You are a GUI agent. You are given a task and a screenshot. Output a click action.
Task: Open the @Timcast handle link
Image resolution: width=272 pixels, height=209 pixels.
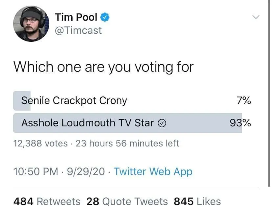coord(78,30)
